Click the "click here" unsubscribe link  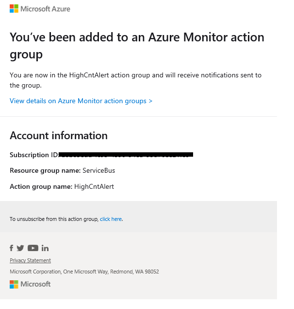click(111, 219)
